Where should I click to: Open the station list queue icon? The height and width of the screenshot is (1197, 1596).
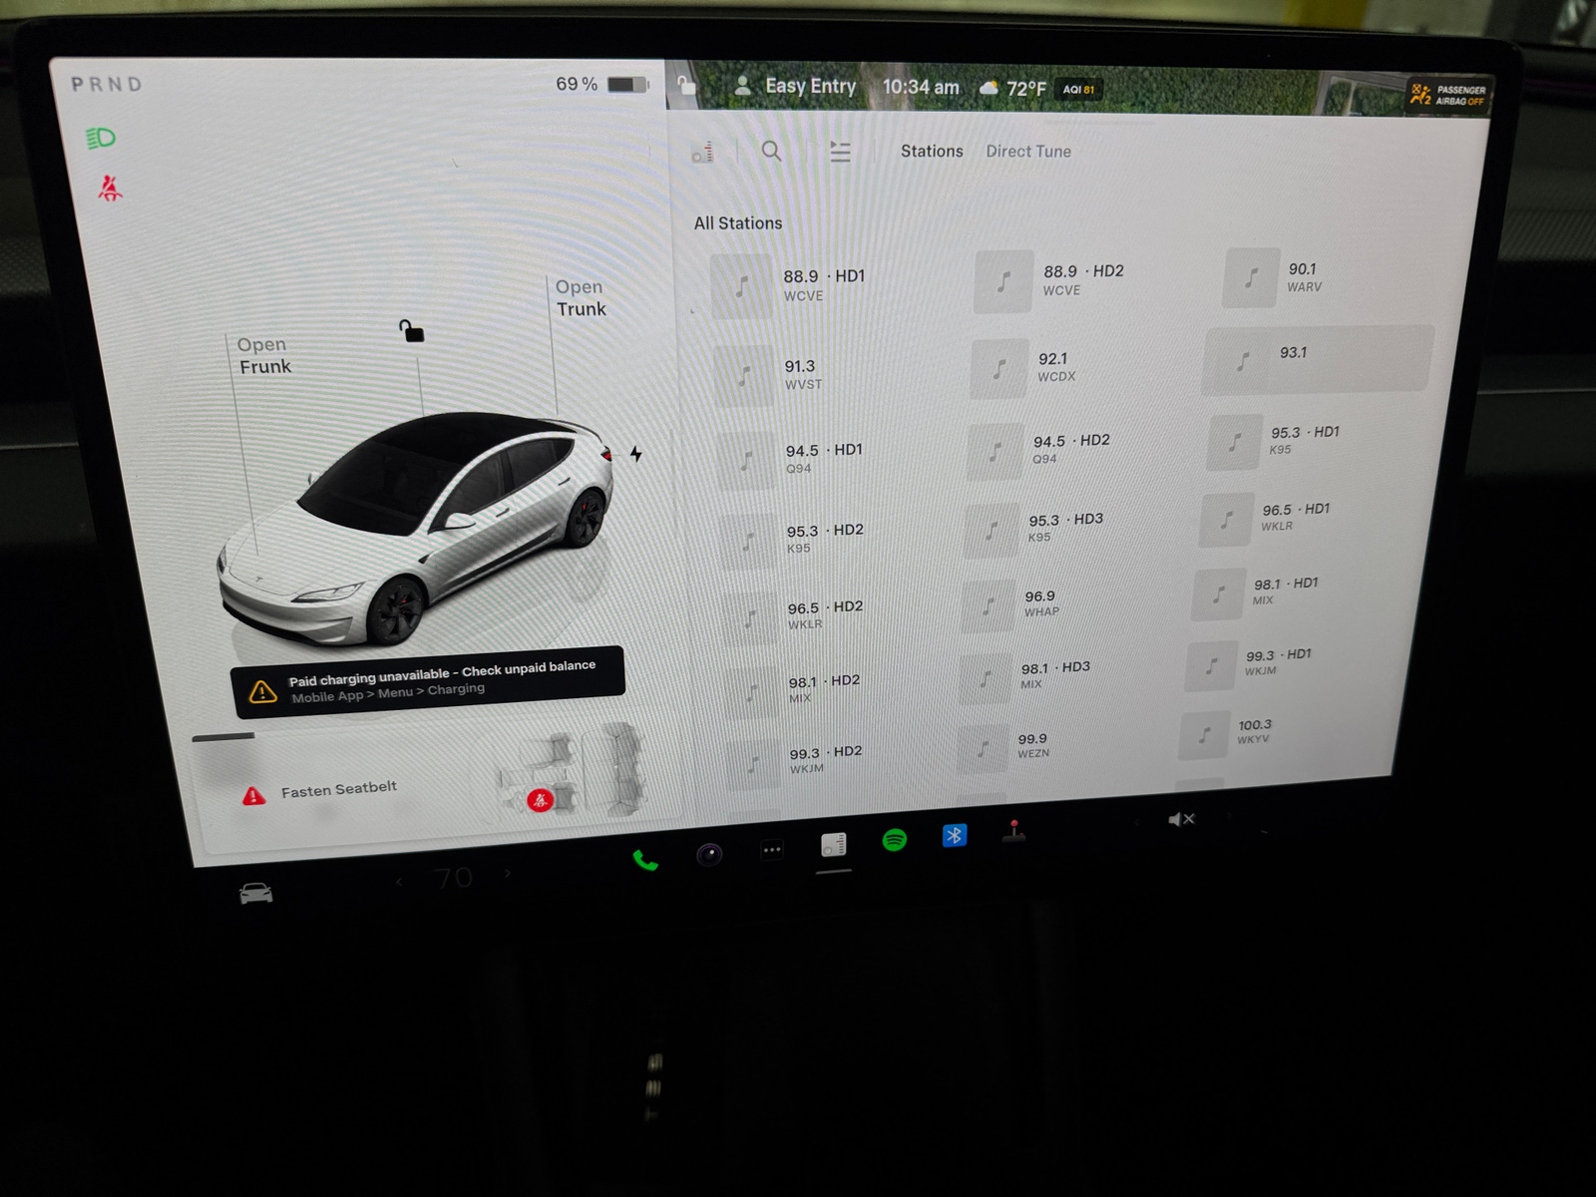(840, 152)
